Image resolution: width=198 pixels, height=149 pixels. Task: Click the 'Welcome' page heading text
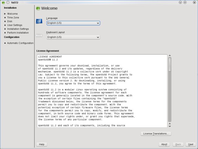pyautogui.click(x=49, y=8)
